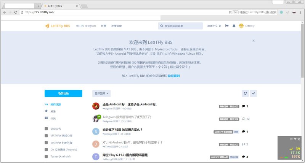Switch to the 'LetITFly BBS' browser tab
Screen dimensions: 305x163
click(60, 6)
